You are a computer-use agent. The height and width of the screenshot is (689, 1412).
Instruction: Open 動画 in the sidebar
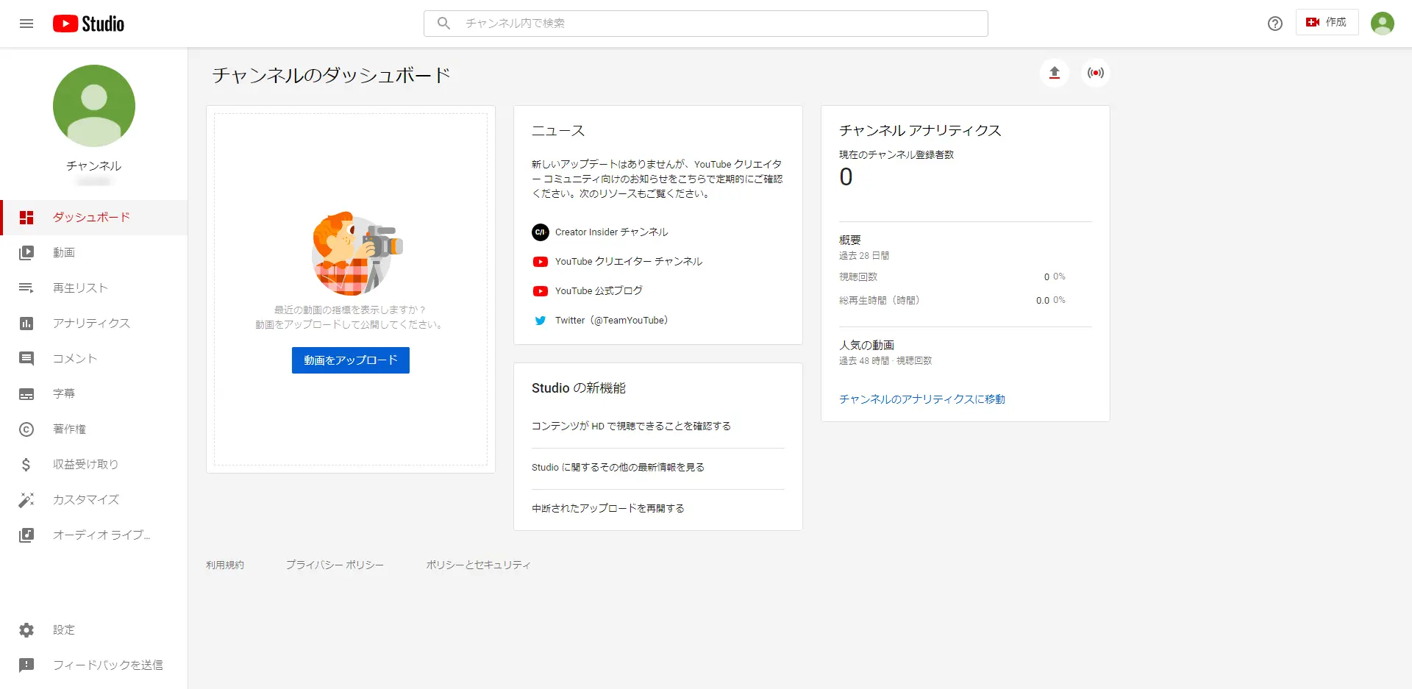(94, 253)
